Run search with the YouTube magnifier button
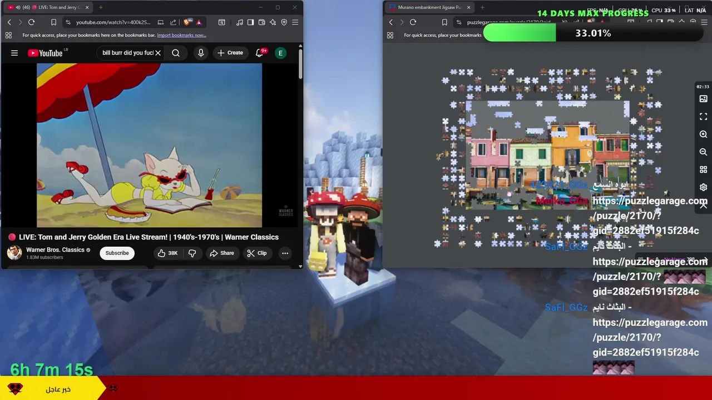Viewport: 712px width, 400px height. click(176, 53)
